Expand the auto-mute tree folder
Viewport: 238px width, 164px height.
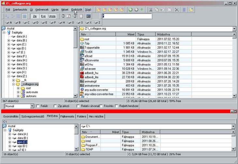point(18,92)
